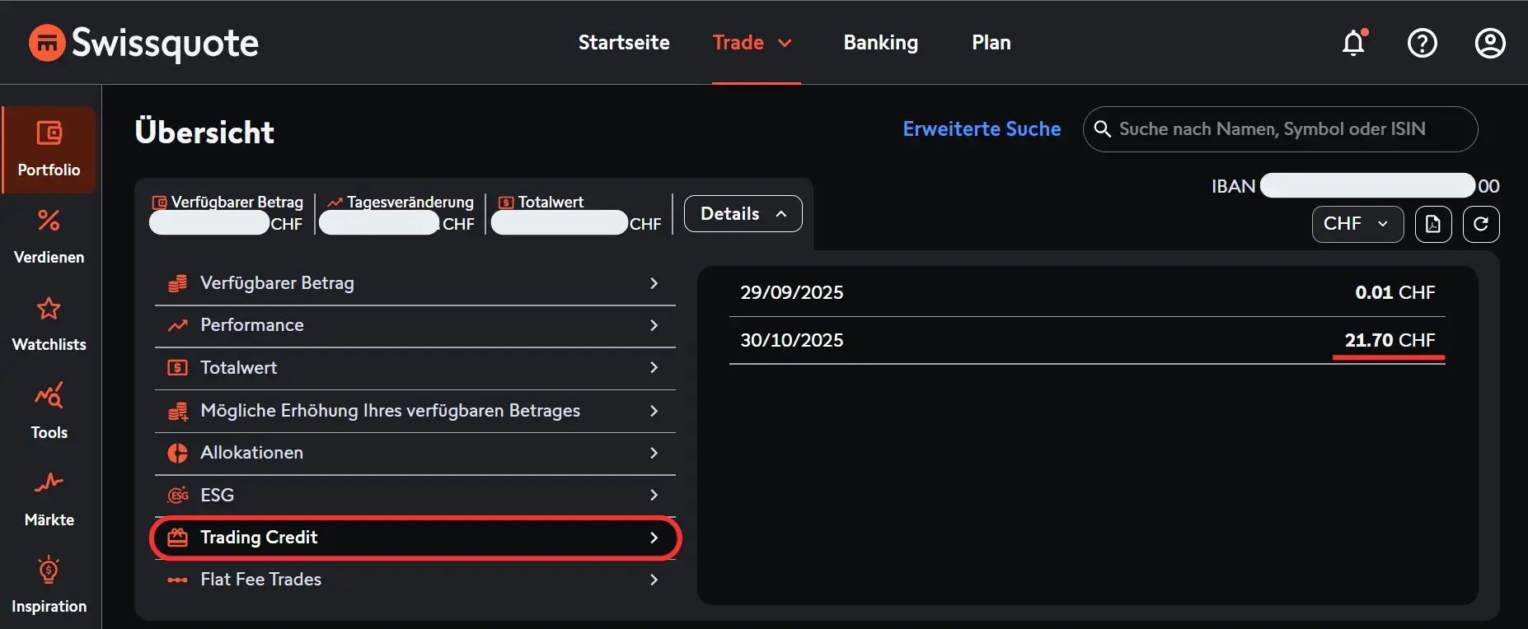Open the Allokationen row

pyautogui.click(x=415, y=453)
